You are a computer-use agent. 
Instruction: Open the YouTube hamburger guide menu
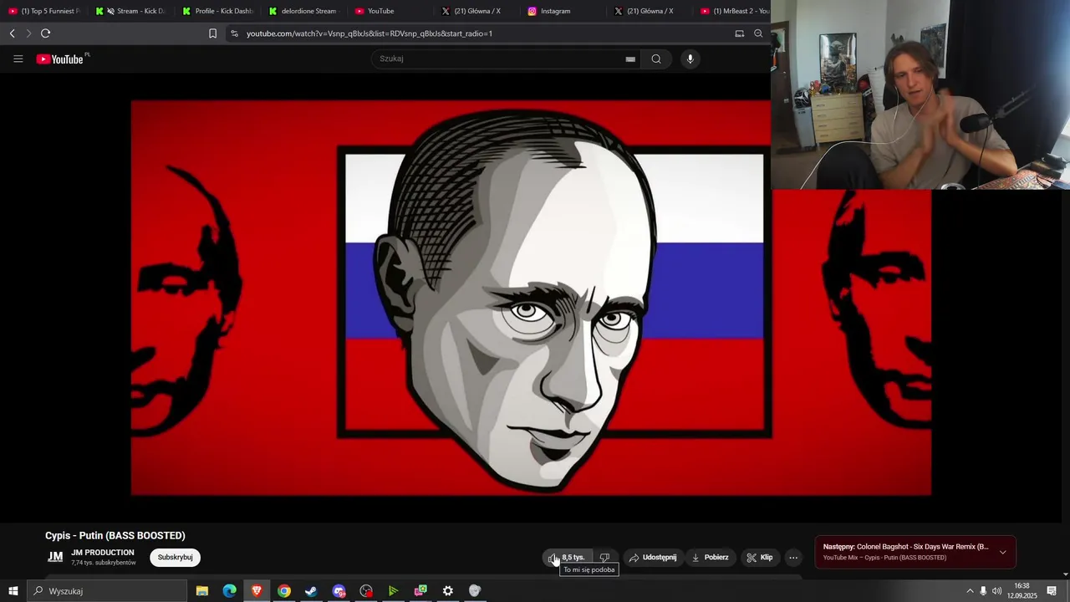pos(18,59)
